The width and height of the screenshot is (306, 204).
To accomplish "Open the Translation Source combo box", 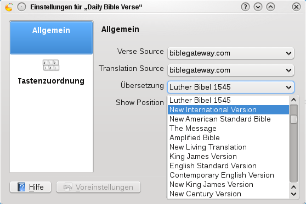I will pyautogui.click(x=231, y=70).
